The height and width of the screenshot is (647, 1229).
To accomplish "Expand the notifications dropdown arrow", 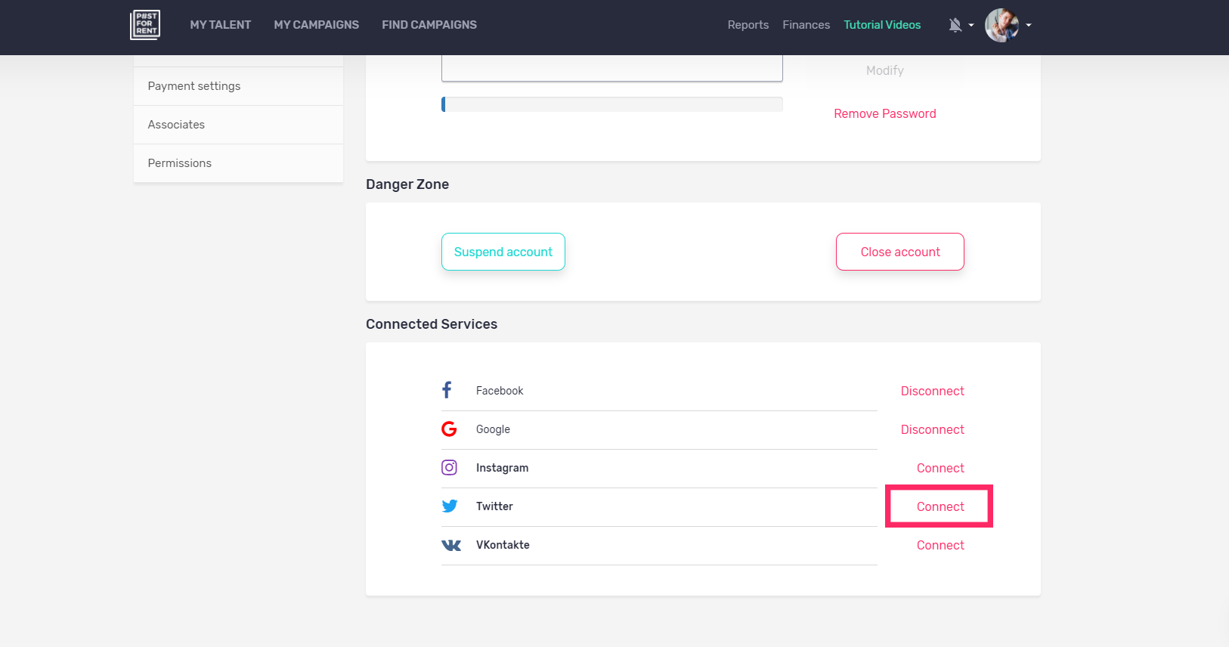I will click(971, 25).
